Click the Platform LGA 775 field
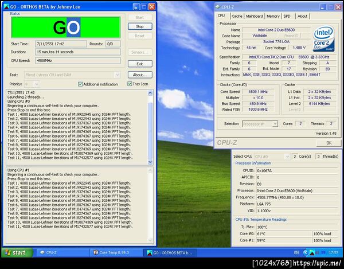Screen dimensions: 344x269 pos(297,204)
